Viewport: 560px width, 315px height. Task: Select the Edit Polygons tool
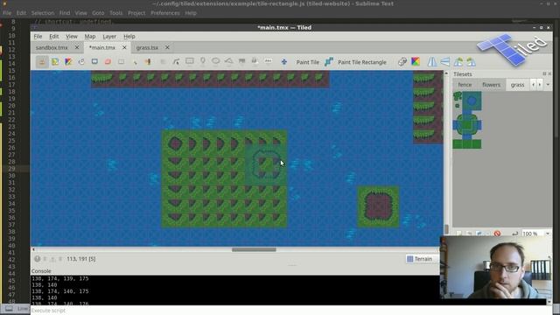pos(176,62)
